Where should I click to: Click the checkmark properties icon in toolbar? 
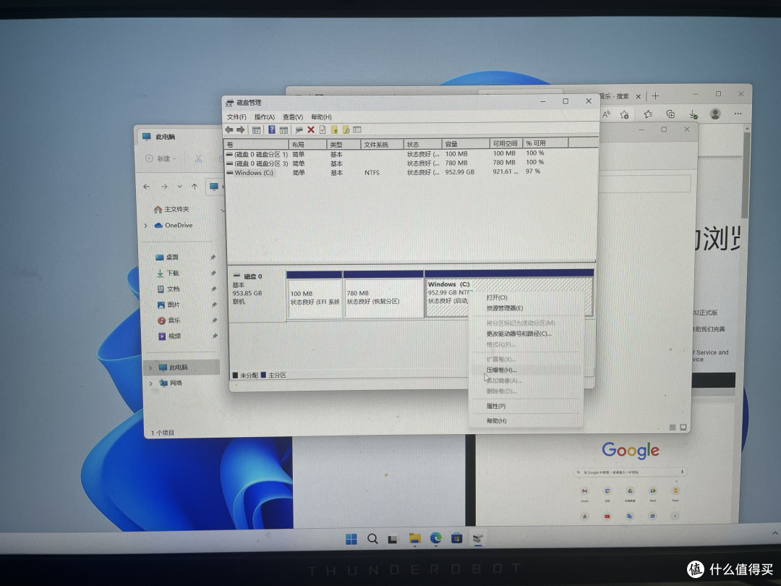coord(323,129)
